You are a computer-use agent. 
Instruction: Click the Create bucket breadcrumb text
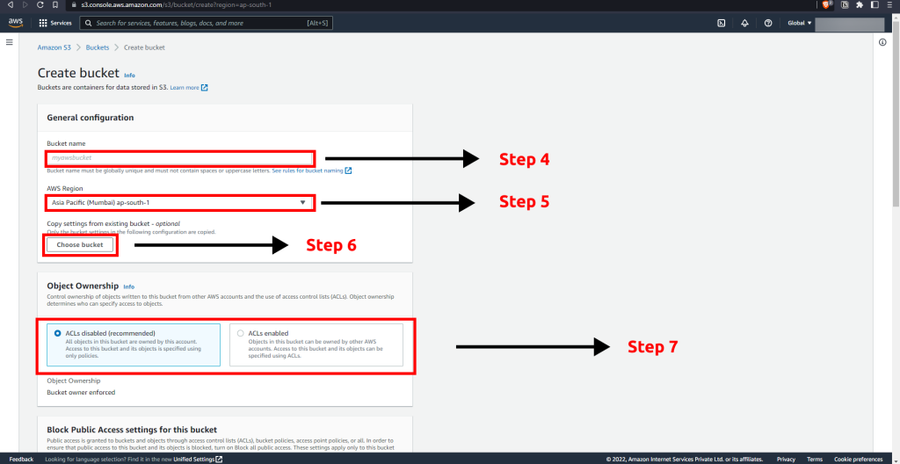coord(145,47)
